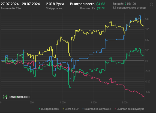Open the graph settings gear icon
This screenshot has width=156, height=113.
coord(151,4)
